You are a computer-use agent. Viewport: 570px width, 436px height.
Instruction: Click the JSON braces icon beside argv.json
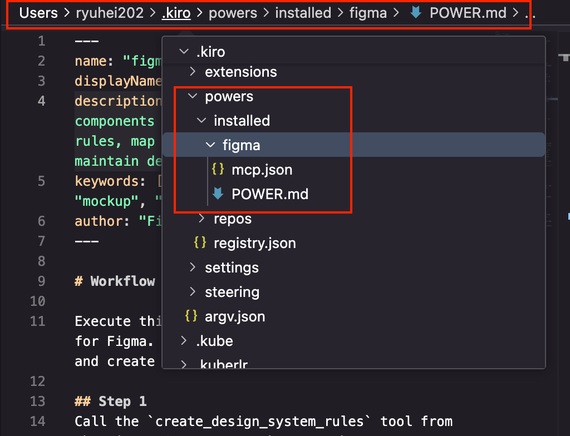pyautogui.click(x=191, y=316)
